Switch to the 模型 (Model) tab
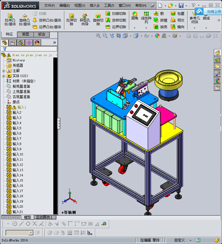 [x=28, y=217]
